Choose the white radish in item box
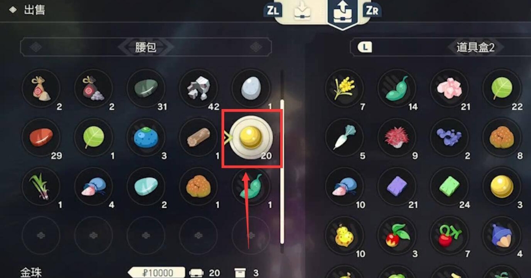Image resolution: width=531 pixels, height=278 pixels. [x=344, y=138]
